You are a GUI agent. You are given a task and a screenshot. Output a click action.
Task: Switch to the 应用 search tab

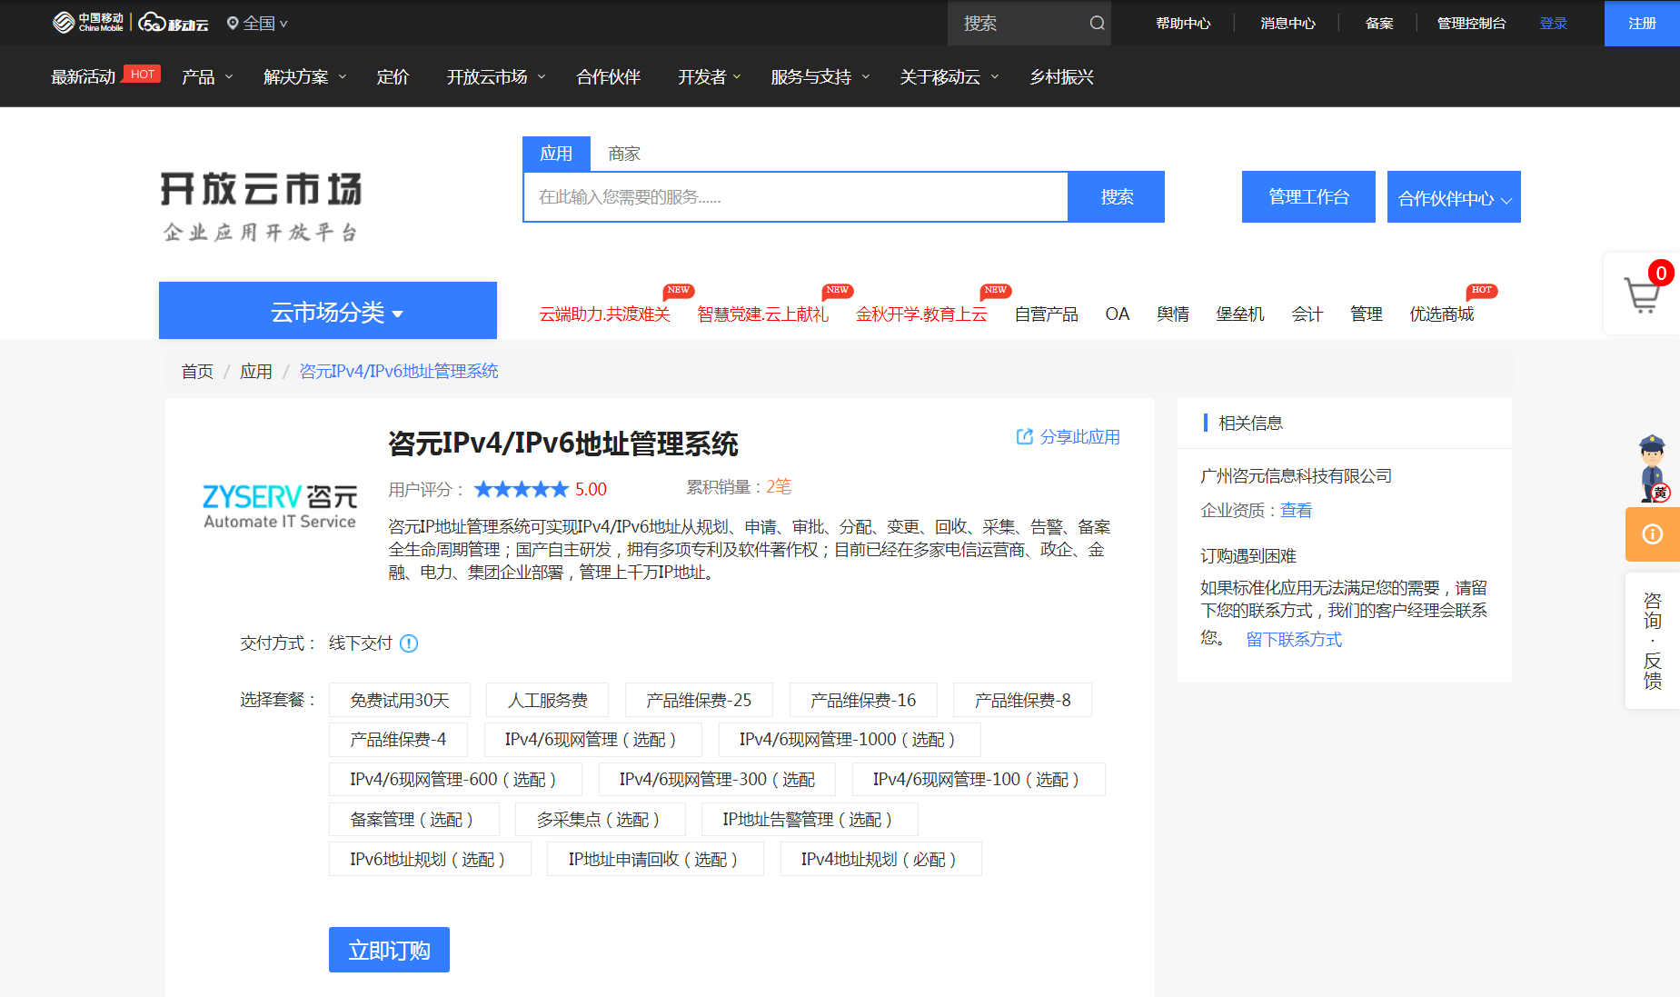pos(556,154)
